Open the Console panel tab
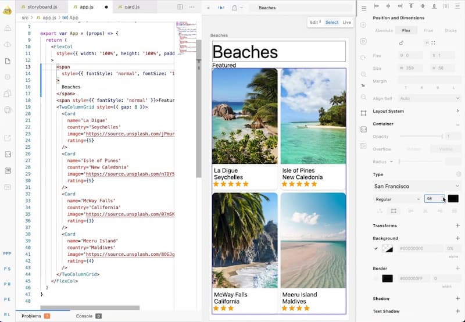Image resolution: width=465 pixels, height=322 pixels. coord(88,316)
